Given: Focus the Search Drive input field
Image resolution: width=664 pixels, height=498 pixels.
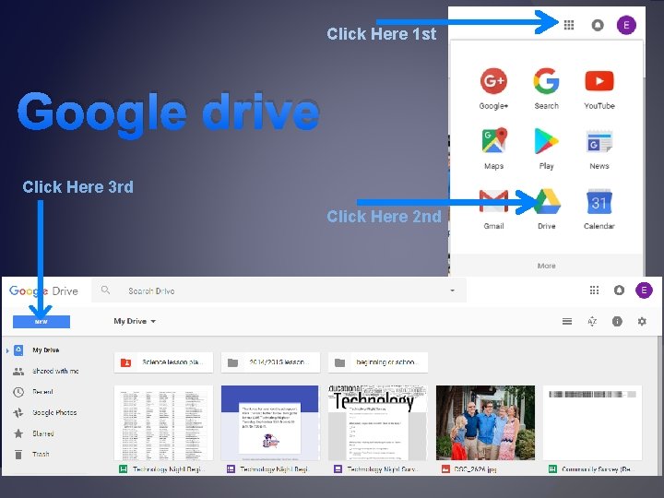Looking at the screenshot, I should point(279,290).
